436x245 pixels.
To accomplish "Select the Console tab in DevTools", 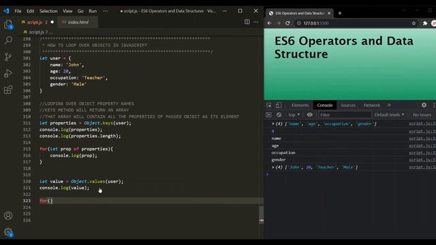I will (x=325, y=105).
